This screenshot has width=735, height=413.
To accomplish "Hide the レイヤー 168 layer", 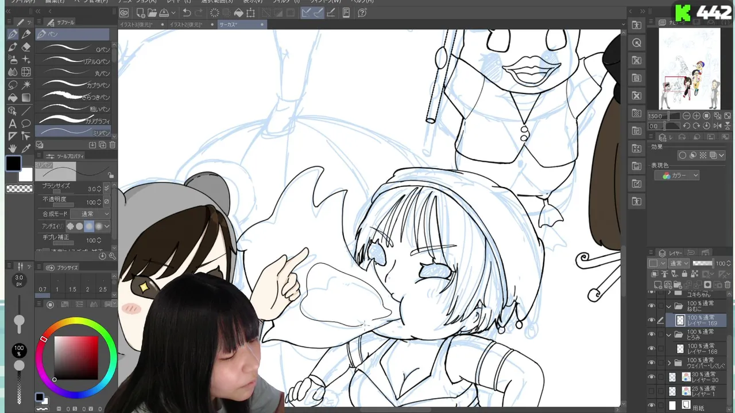I will [x=651, y=349].
